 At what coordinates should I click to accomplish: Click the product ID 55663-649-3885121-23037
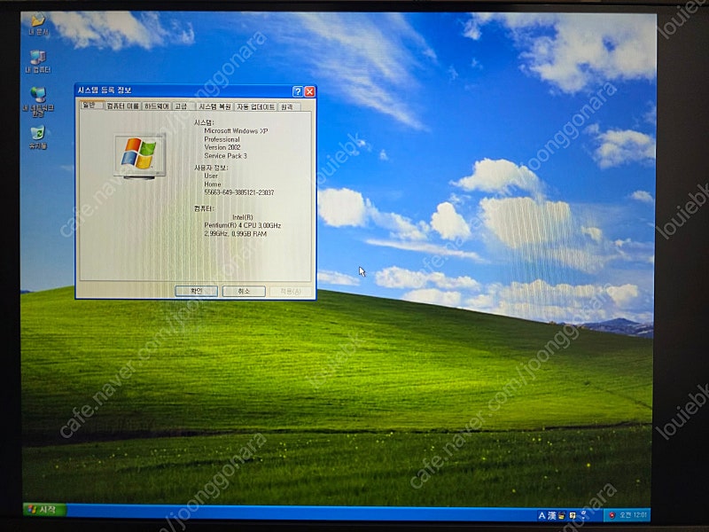coord(238,192)
